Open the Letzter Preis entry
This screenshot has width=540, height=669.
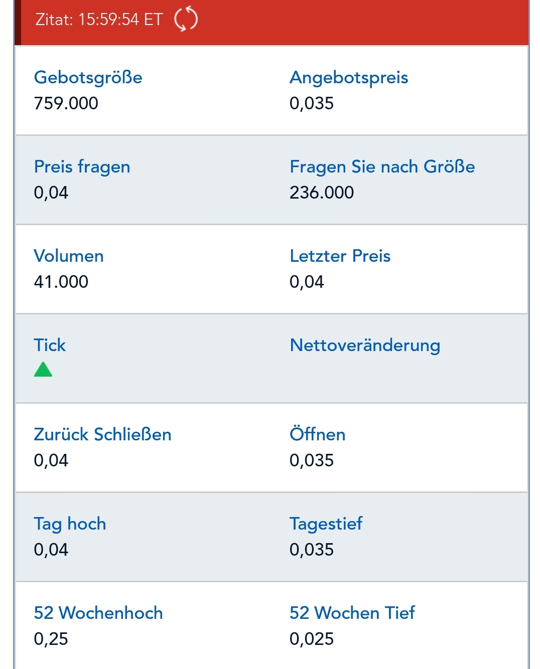[340, 256]
